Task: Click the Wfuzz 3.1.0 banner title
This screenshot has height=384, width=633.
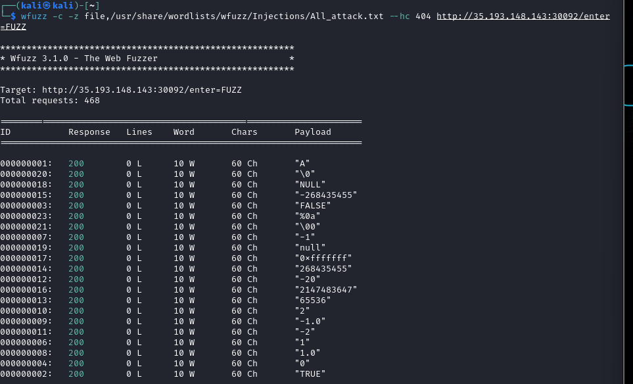Action: click(x=84, y=58)
